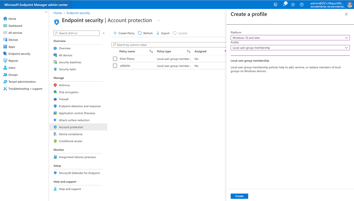Sort by Policy name column arrows

[151, 52]
